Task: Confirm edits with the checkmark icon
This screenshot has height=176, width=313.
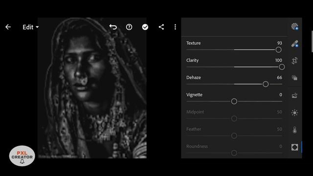Action: pyautogui.click(x=145, y=27)
